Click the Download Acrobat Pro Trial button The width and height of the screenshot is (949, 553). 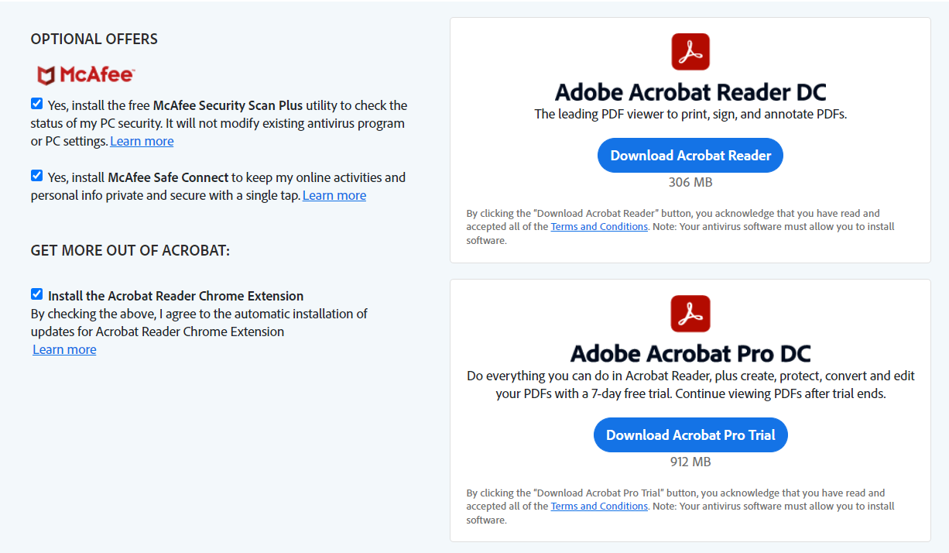[x=690, y=435]
